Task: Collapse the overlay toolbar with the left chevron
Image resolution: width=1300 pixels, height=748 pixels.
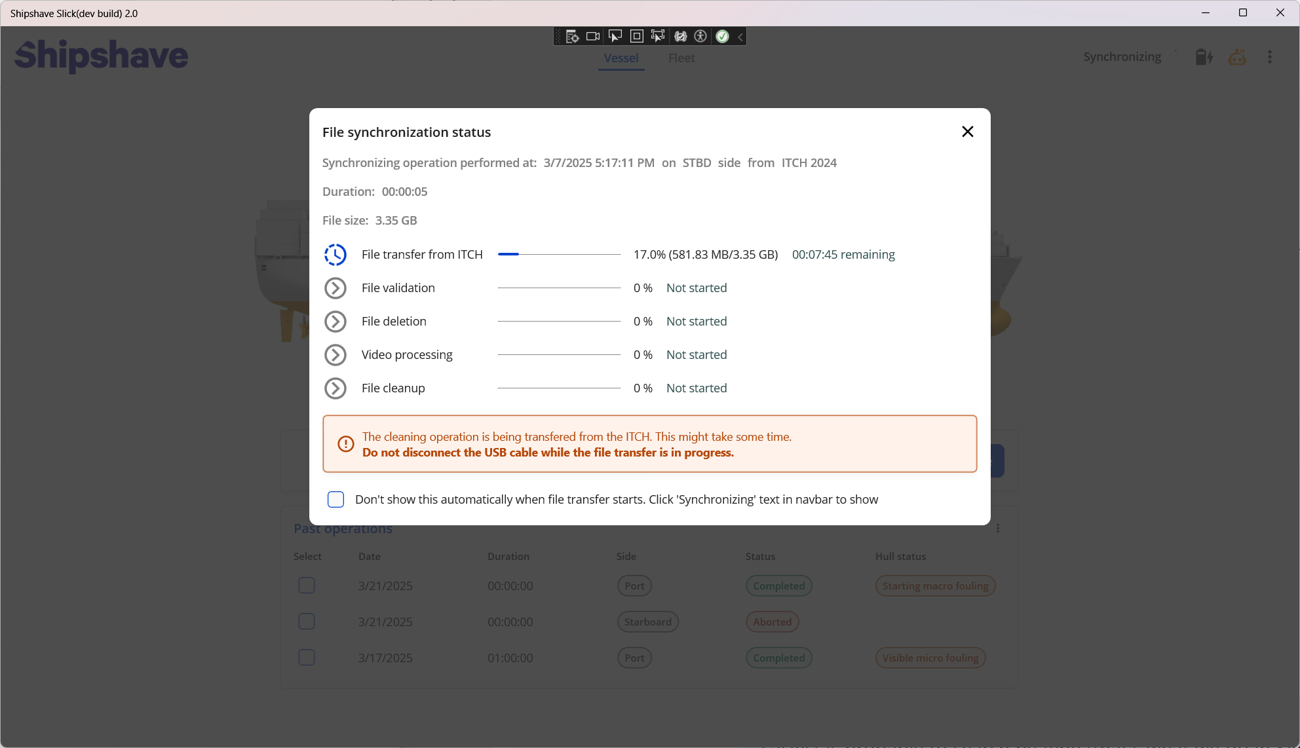Action: [740, 36]
